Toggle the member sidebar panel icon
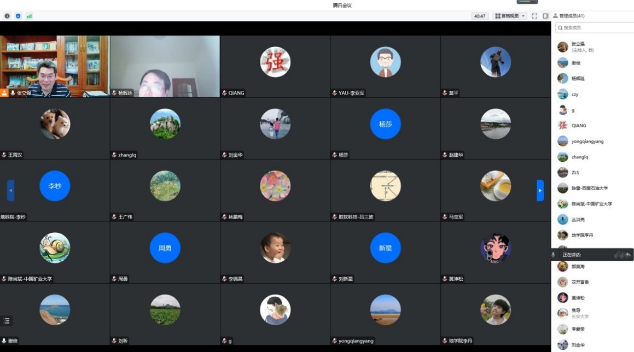This screenshot has height=352, width=634. tap(545, 16)
